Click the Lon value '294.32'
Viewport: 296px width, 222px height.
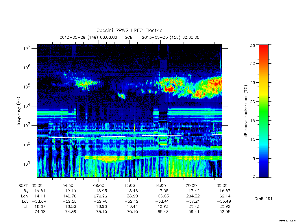click(193, 196)
